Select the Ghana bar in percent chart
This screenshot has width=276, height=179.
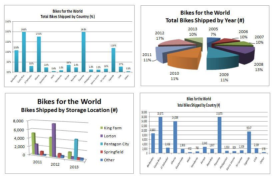coord(39,54)
